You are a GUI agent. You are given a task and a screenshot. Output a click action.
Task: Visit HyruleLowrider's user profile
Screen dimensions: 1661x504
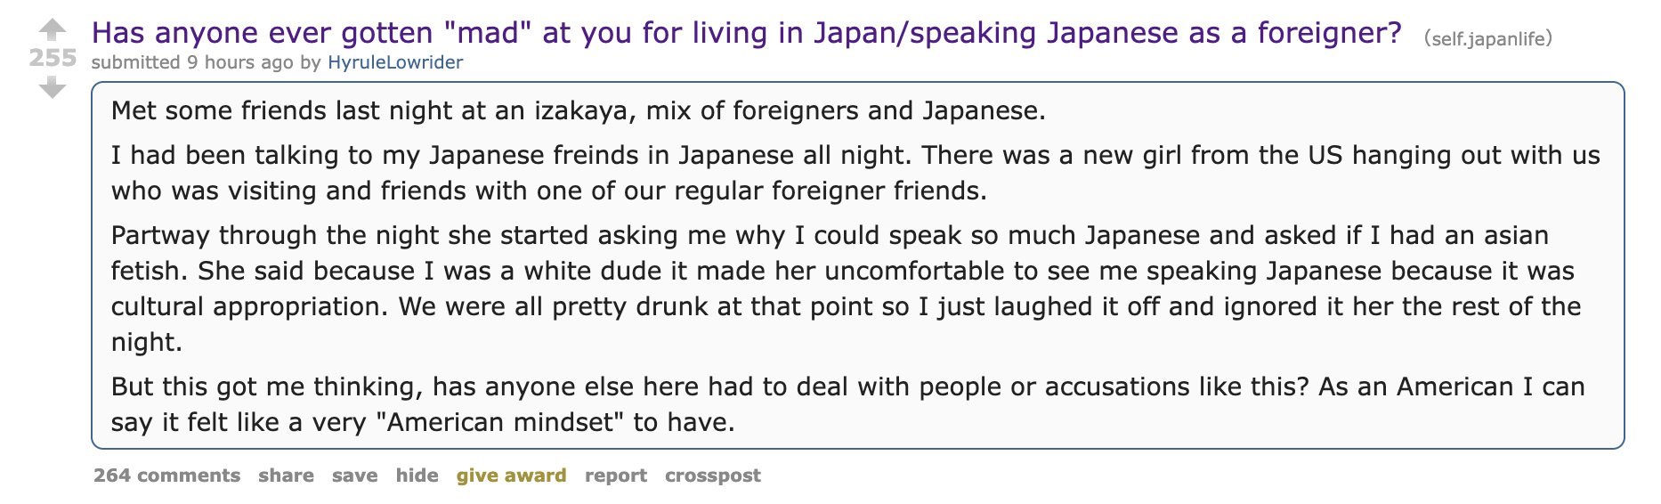[395, 62]
